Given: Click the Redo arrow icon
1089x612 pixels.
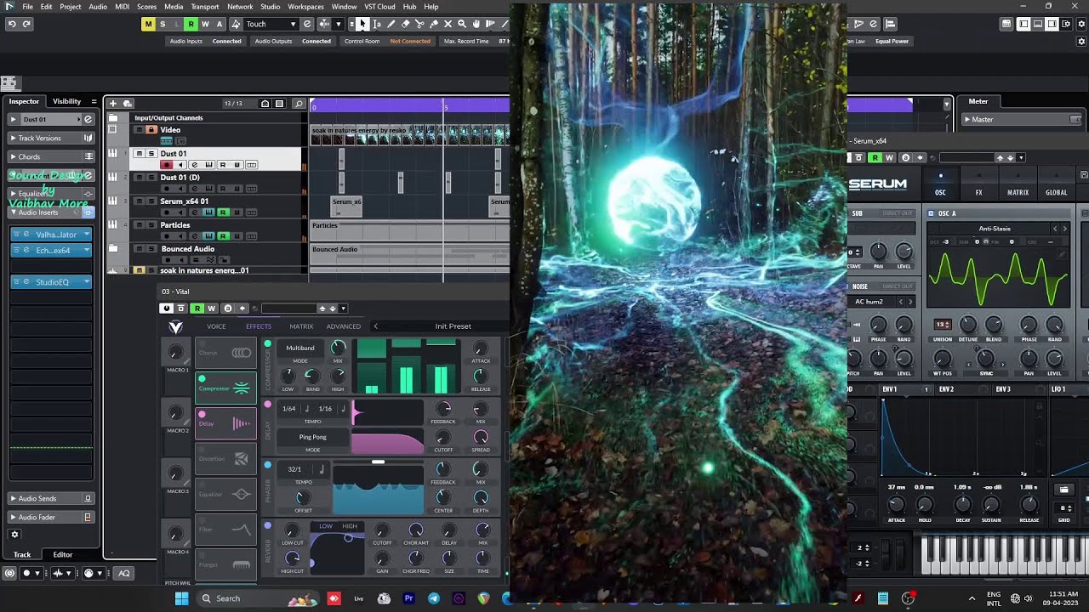Looking at the screenshot, I should pos(26,24).
